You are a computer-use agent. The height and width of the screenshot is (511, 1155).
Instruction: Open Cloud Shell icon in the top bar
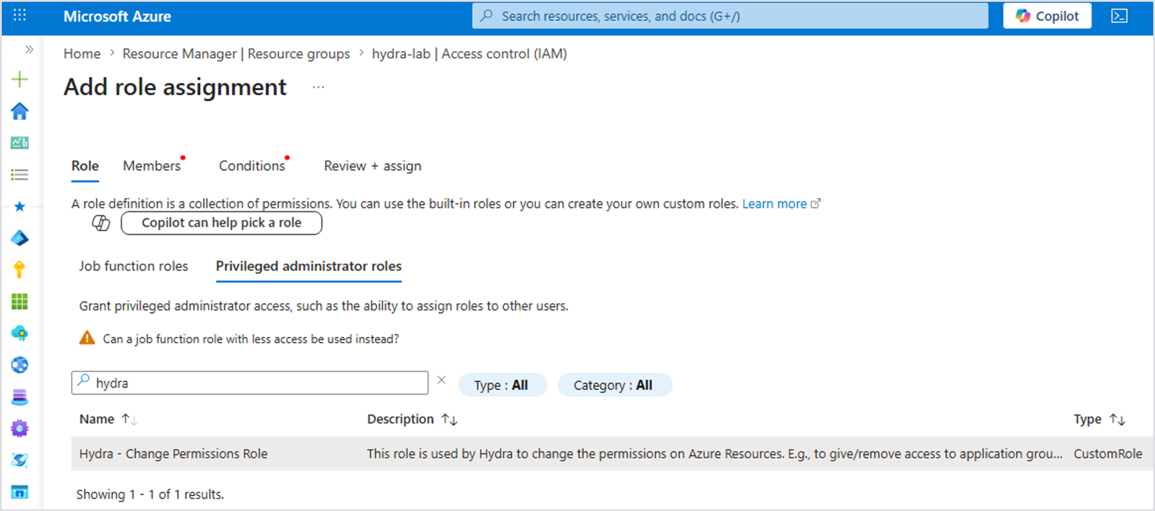tap(1119, 16)
